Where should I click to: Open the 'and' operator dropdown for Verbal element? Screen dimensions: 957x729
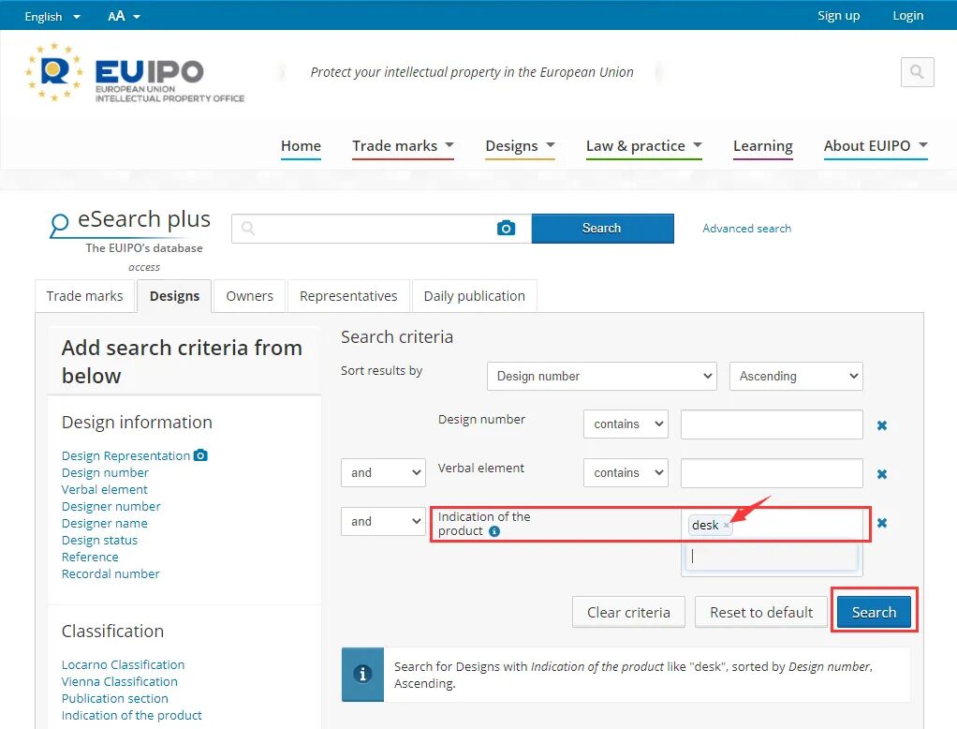(383, 472)
